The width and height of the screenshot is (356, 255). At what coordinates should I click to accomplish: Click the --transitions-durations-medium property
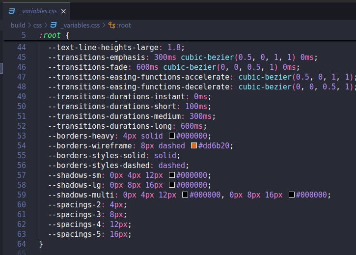[114, 116]
